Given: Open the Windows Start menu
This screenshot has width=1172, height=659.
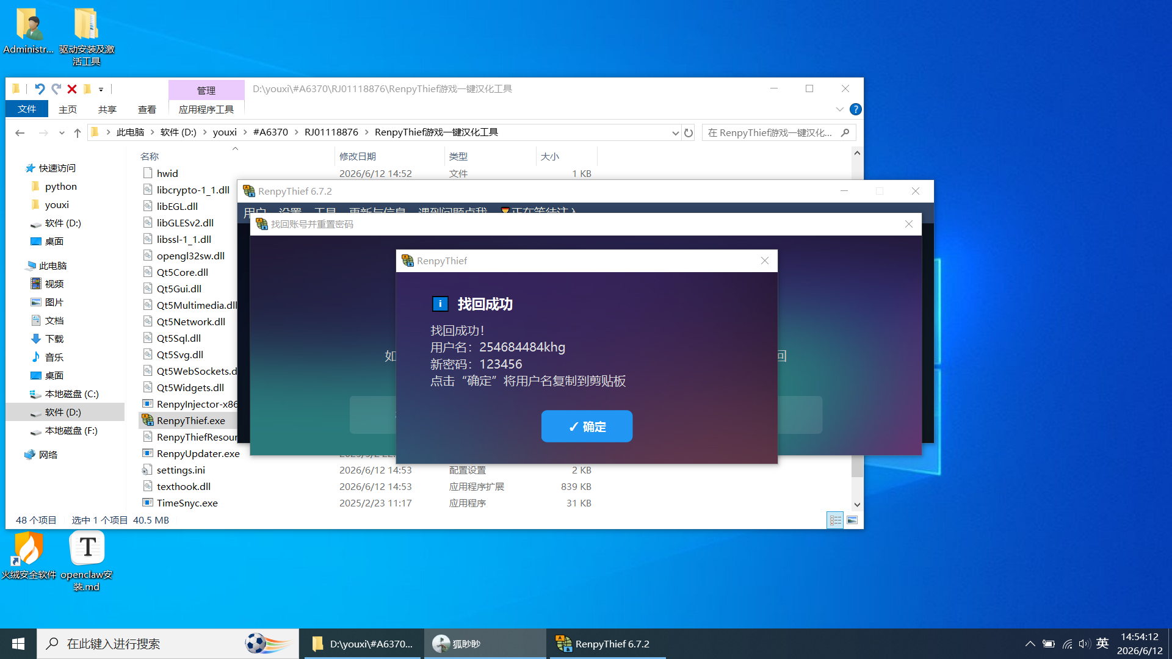Looking at the screenshot, I should 18,644.
